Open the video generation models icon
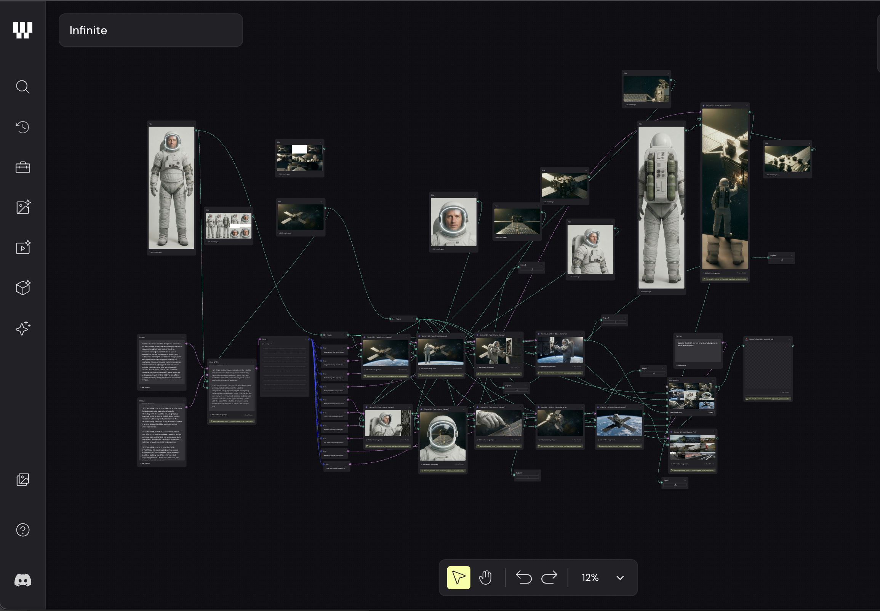Viewport: 880px width, 611px height. click(23, 247)
